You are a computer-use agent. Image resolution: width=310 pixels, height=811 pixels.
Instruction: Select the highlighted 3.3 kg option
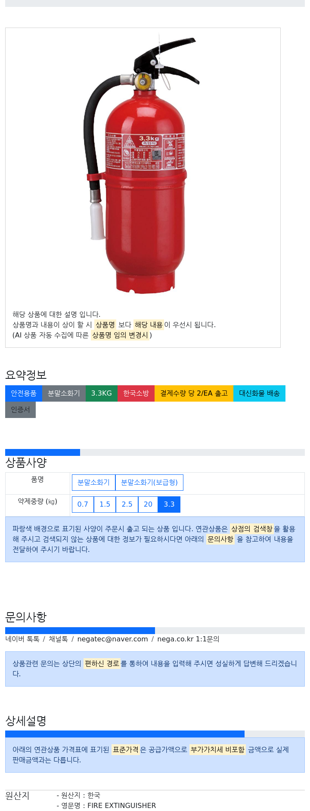169,505
